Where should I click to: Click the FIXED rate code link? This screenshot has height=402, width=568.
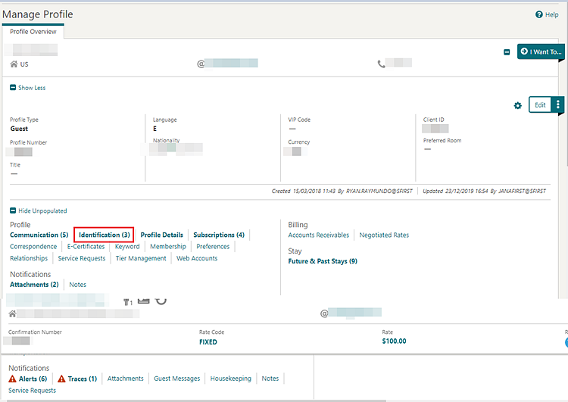[208, 342]
